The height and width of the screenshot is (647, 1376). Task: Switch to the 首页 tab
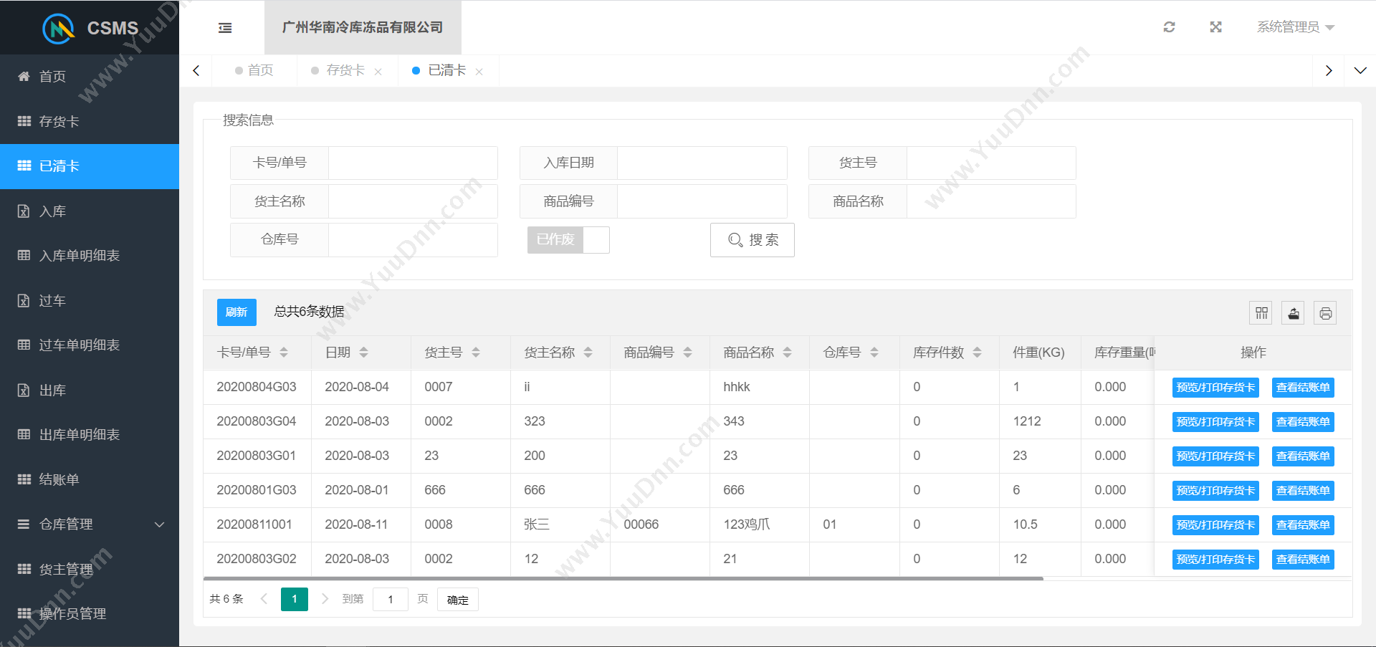254,70
